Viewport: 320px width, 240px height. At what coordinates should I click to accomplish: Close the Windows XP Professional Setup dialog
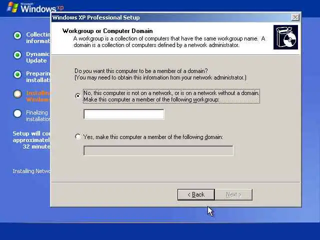point(295,17)
